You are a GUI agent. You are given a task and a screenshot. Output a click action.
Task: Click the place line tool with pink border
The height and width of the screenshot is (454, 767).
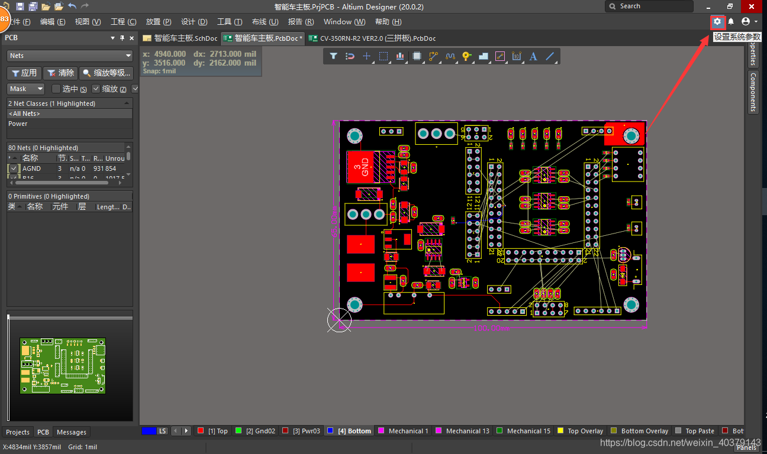tap(500, 56)
